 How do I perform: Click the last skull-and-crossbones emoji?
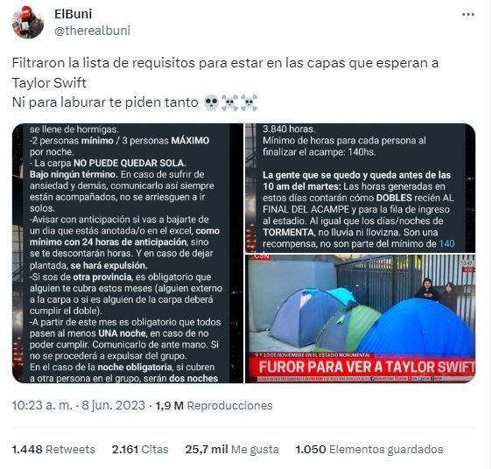coord(249,102)
